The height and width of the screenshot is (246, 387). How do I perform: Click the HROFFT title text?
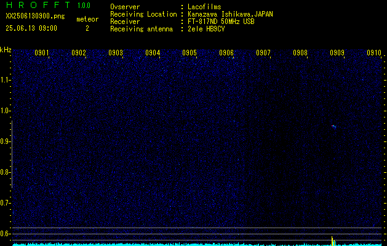38,5
